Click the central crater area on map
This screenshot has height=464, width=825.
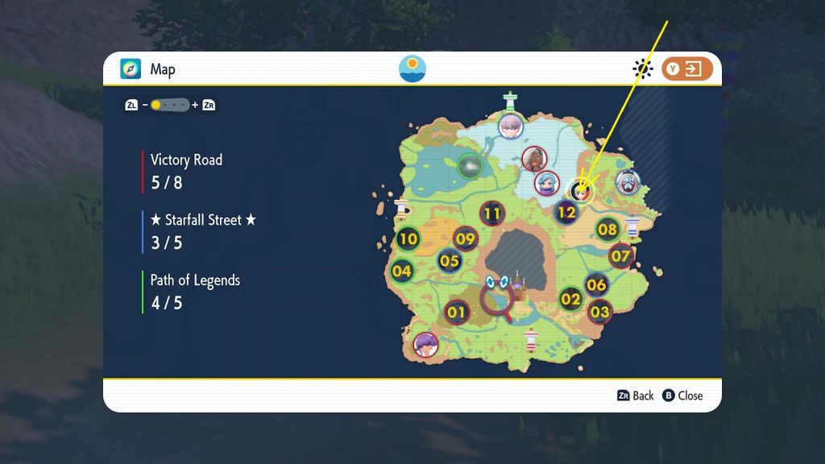tap(515, 258)
